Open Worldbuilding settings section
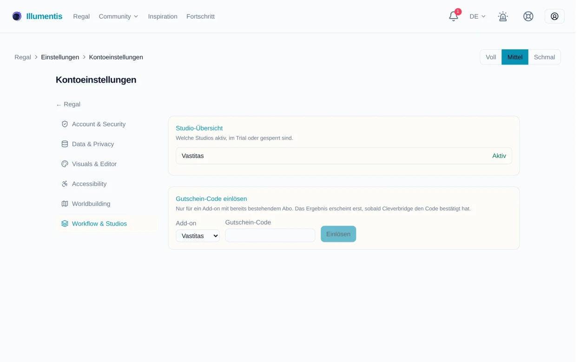This screenshot has height=362, width=580. [107, 204]
